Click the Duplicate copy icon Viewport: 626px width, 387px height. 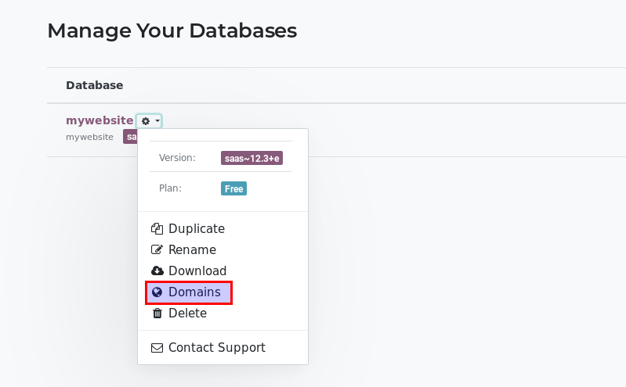tap(157, 229)
